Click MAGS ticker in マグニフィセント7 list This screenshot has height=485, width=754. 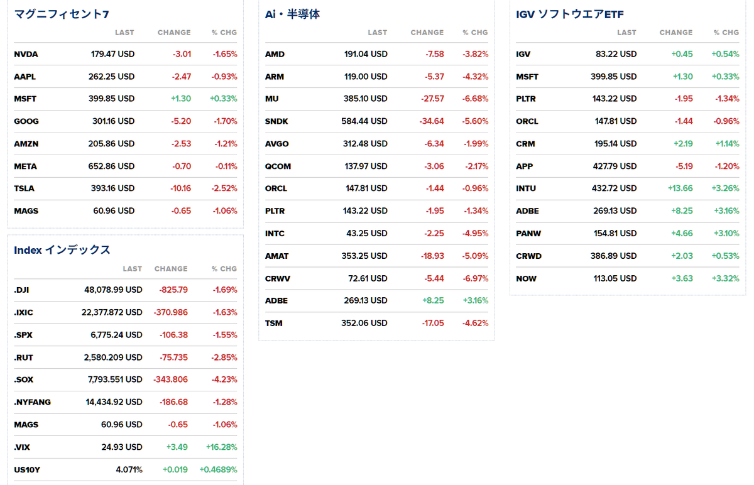pos(26,211)
